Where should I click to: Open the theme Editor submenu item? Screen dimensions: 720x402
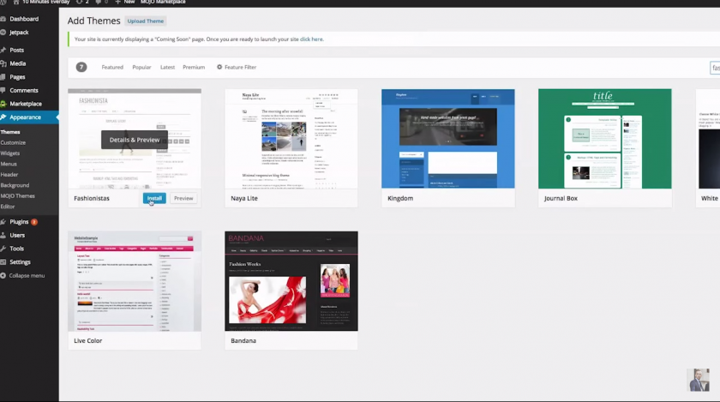tap(8, 207)
